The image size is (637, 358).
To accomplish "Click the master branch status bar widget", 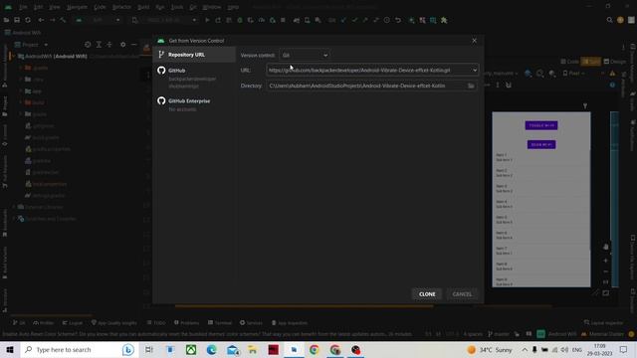I will (498, 334).
